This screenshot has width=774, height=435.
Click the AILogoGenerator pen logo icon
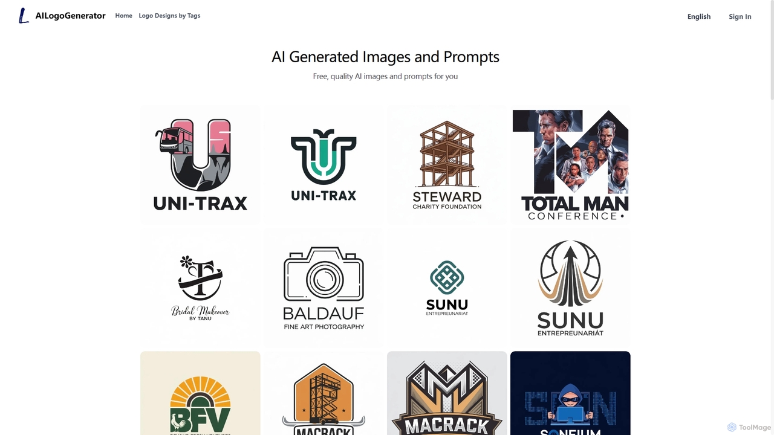coord(24,16)
